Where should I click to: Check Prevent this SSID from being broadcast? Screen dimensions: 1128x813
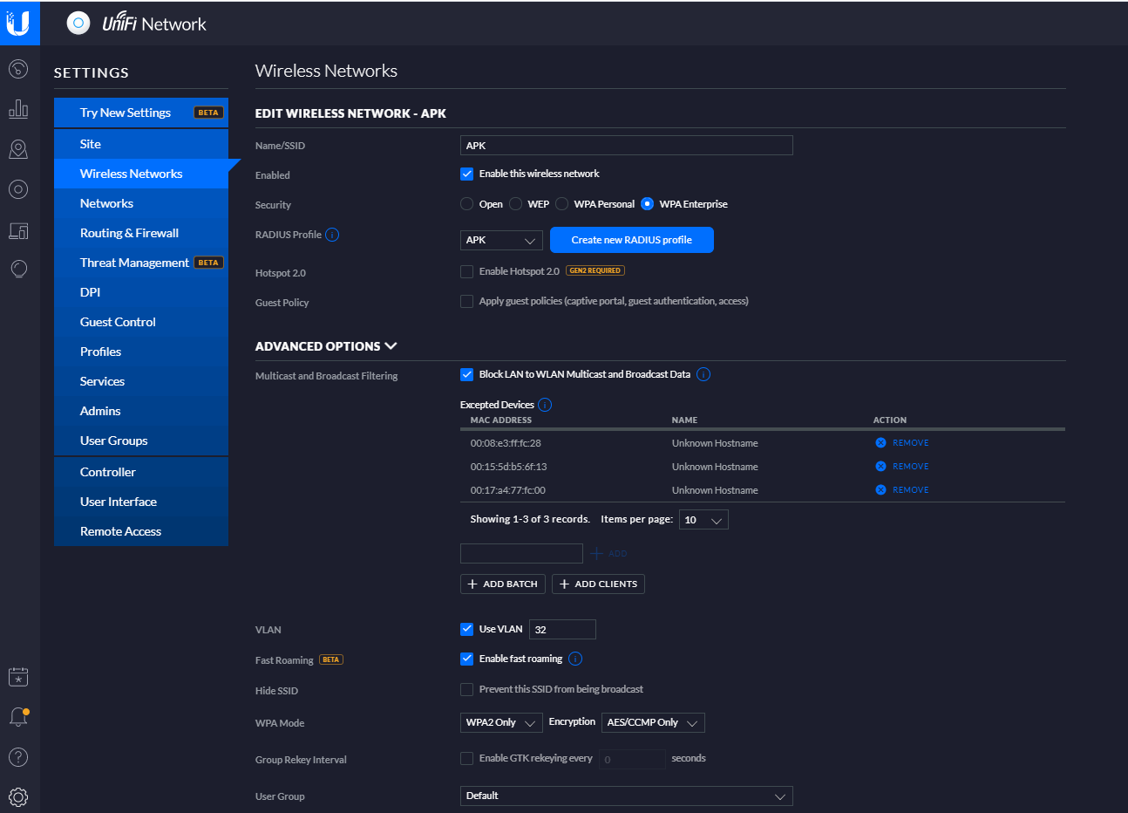coord(466,689)
